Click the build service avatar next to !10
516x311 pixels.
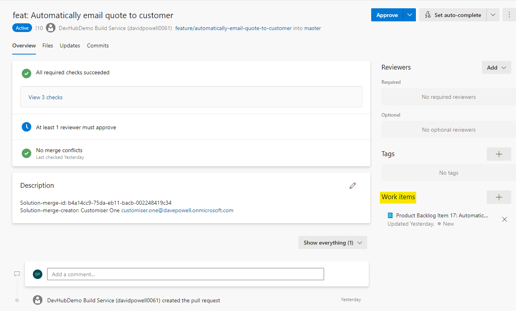click(x=51, y=28)
